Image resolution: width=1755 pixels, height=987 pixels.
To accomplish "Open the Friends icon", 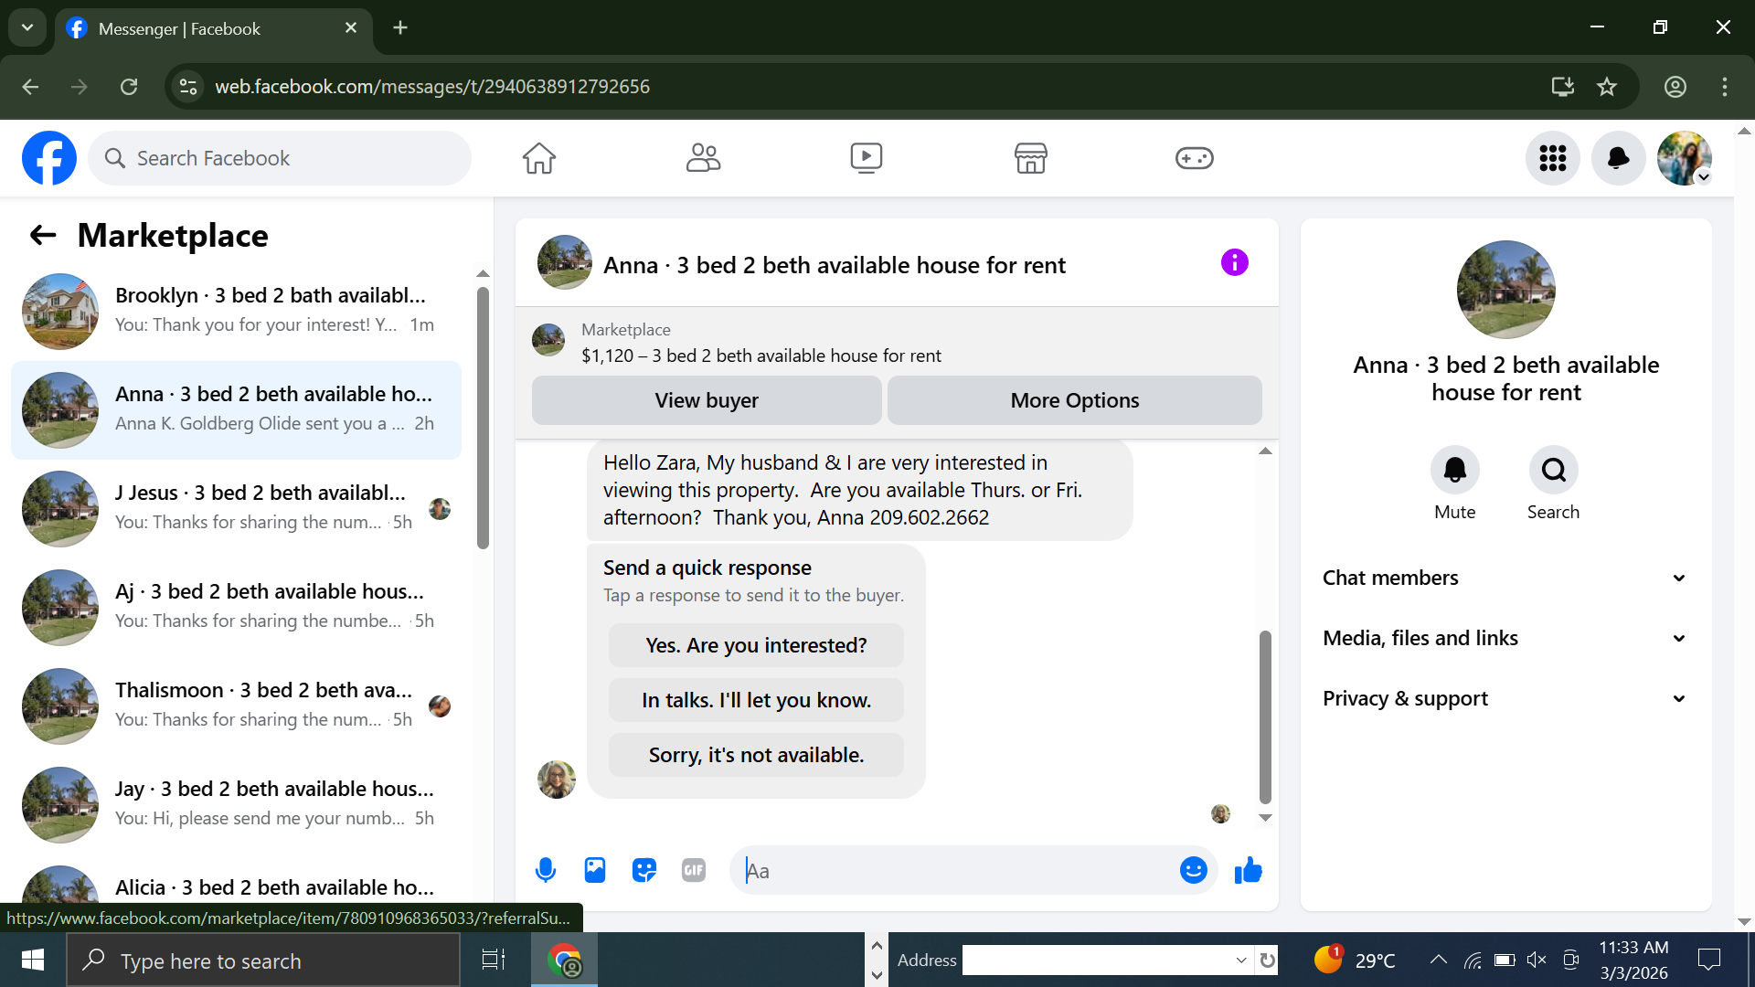I will [x=703, y=158].
